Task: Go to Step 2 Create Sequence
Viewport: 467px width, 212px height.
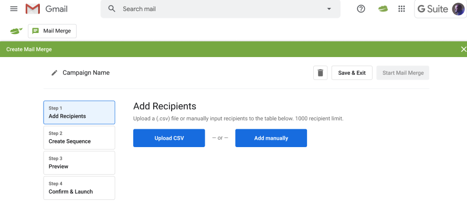Action: [x=79, y=137]
